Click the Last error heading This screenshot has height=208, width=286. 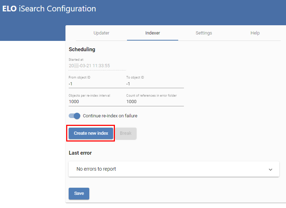(x=80, y=153)
